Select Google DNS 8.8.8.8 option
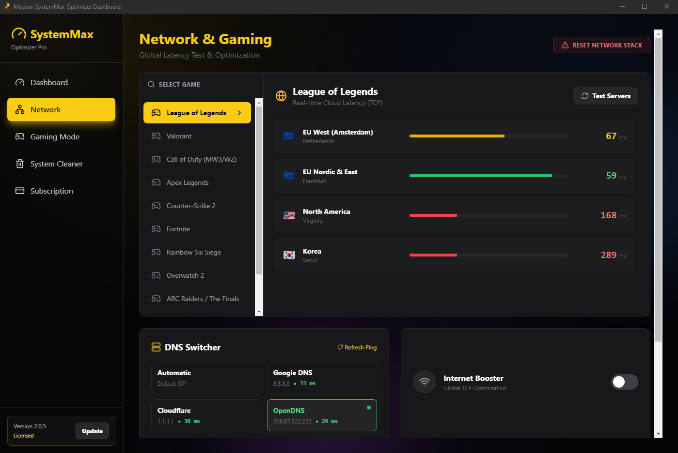The width and height of the screenshot is (678, 453). (x=322, y=377)
